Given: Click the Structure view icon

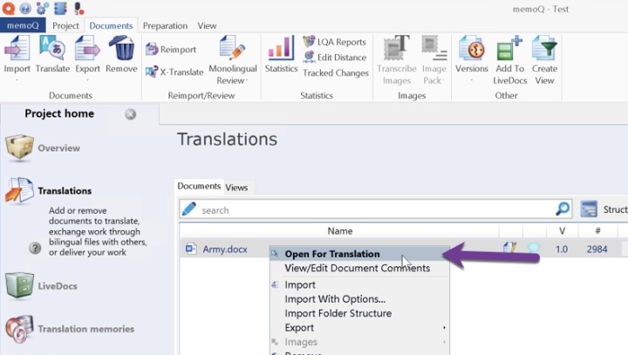Looking at the screenshot, I should point(589,209).
